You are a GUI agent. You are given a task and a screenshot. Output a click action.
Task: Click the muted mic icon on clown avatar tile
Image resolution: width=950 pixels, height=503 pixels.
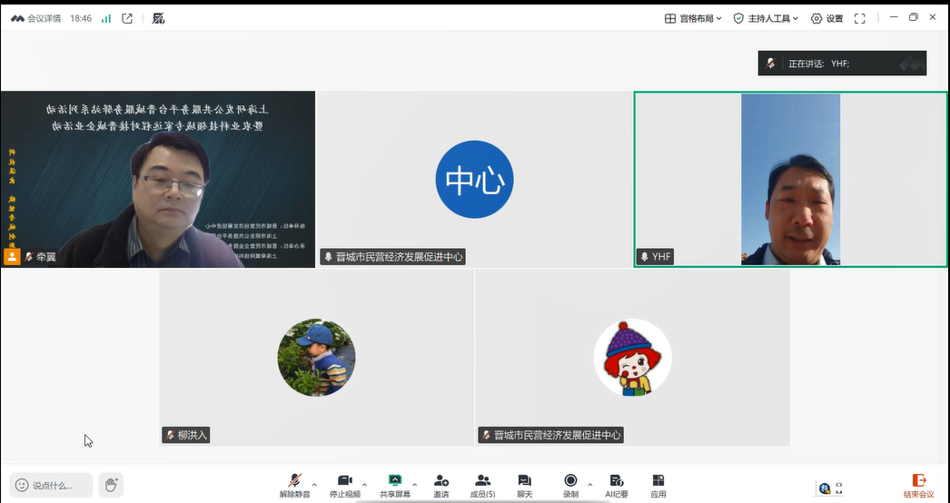point(487,435)
